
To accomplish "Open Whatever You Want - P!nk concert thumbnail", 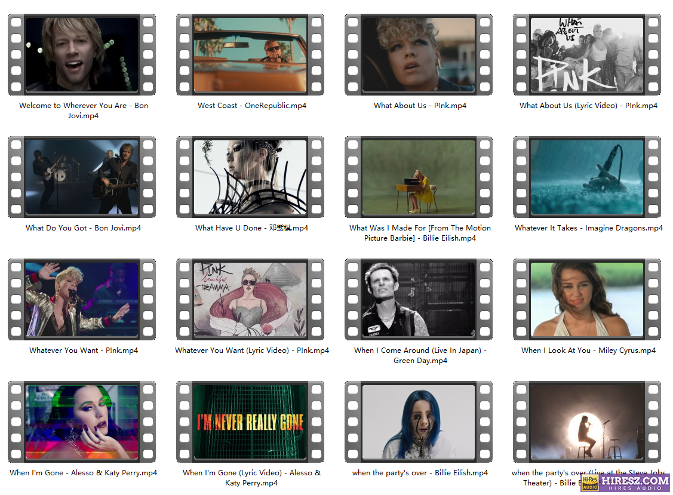I will coord(82,299).
